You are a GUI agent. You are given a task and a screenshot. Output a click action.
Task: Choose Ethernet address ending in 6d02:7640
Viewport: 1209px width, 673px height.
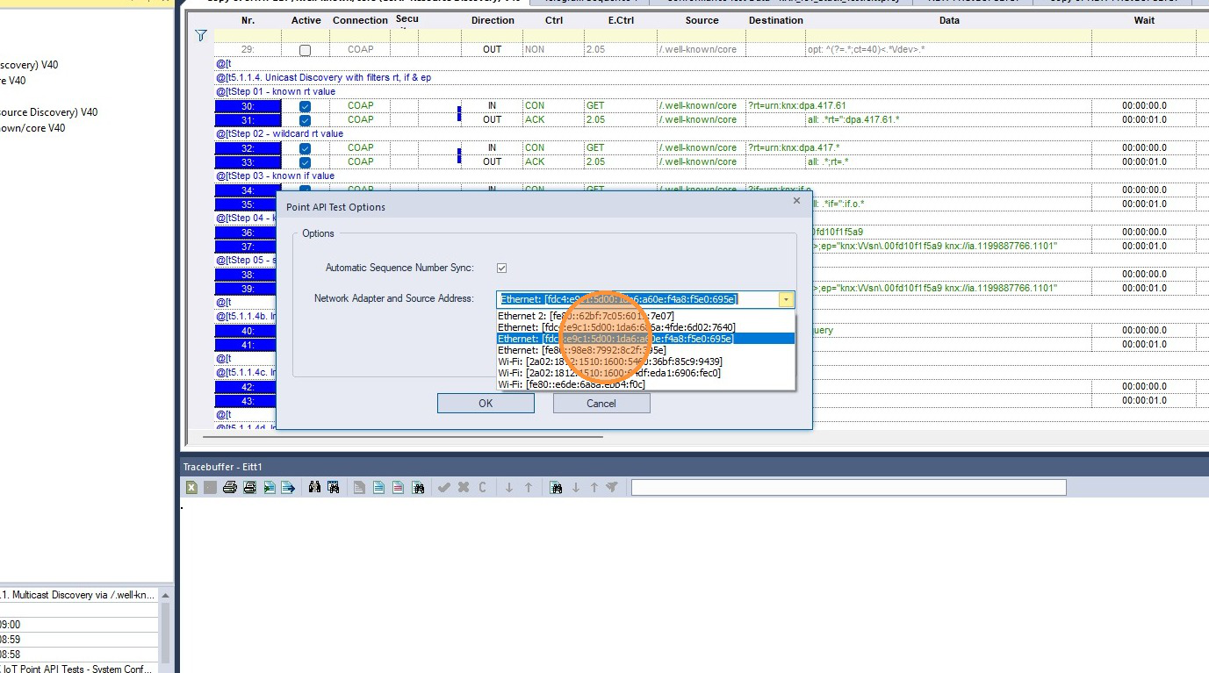[x=645, y=327]
